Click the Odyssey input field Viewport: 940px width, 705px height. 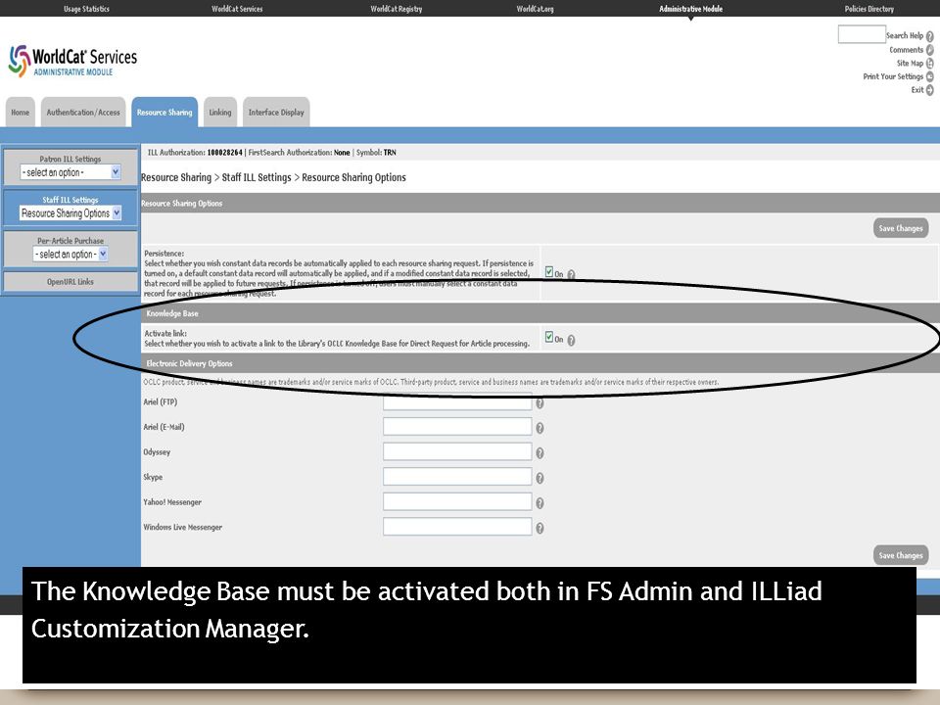pyautogui.click(x=457, y=451)
